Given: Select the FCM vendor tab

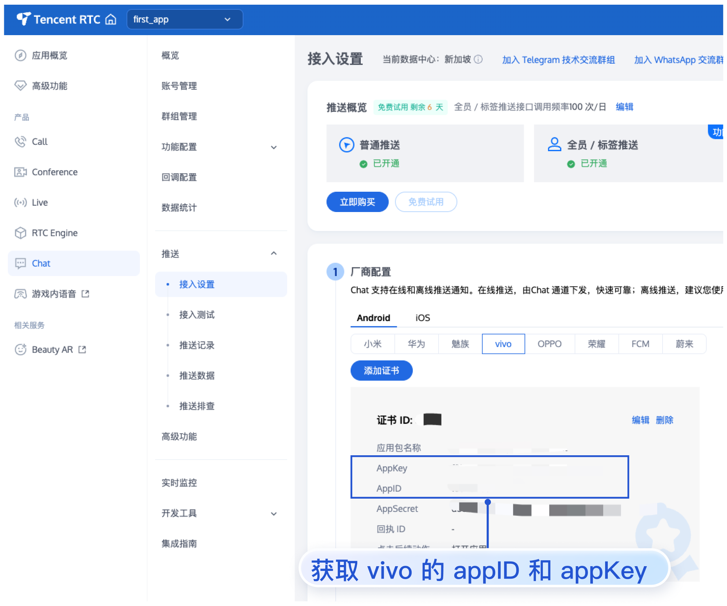Looking at the screenshot, I should (x=641, y=344).
